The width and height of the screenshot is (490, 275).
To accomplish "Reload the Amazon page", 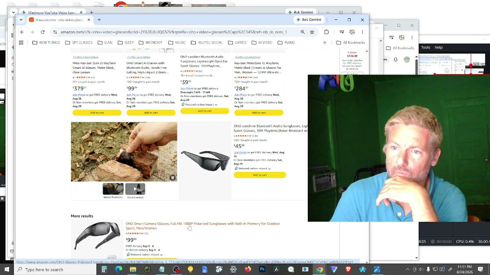I will (x=42, y=32).
